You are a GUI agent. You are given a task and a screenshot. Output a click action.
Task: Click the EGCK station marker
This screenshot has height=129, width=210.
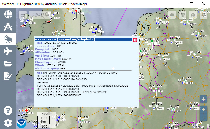(x=28, y=20)
